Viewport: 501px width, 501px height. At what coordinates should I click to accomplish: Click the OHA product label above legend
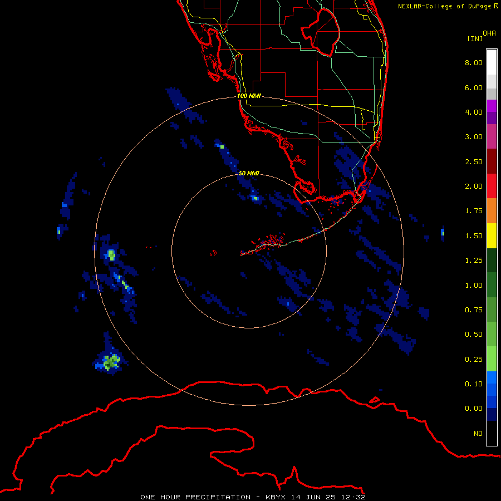pyautogui.click(x=489, y=33)
